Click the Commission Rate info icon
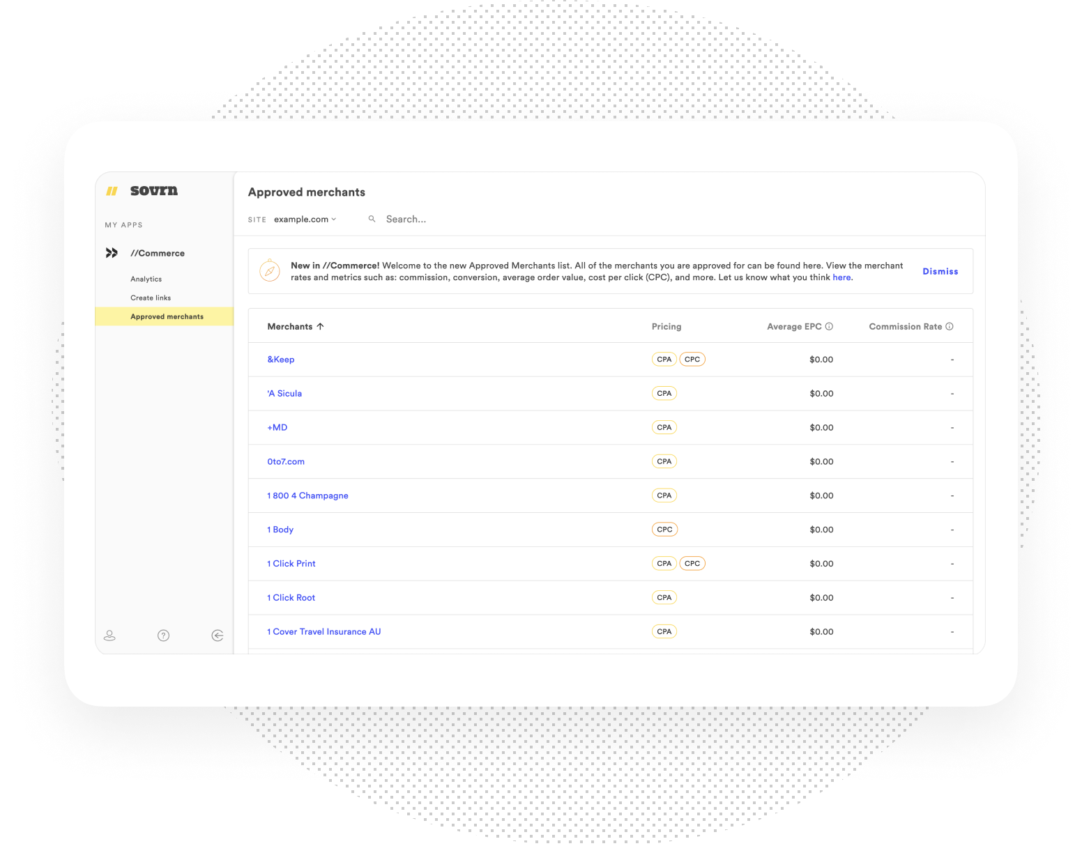This screenshot has height=846, width=1082. click(x=950, y=325)
